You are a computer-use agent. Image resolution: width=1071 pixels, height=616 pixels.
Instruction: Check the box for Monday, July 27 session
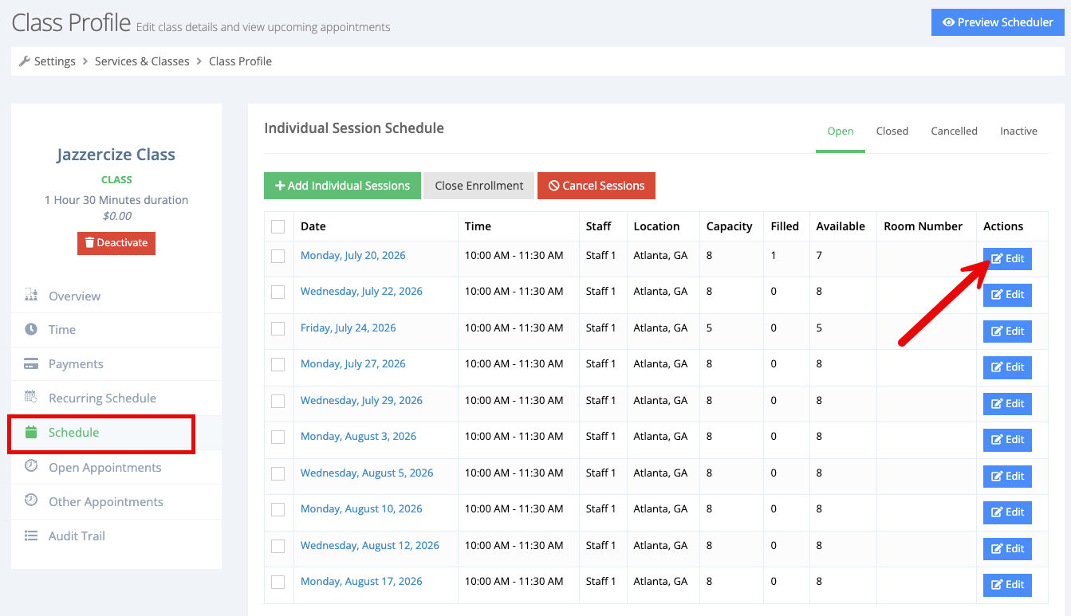(x=278, y=364)
